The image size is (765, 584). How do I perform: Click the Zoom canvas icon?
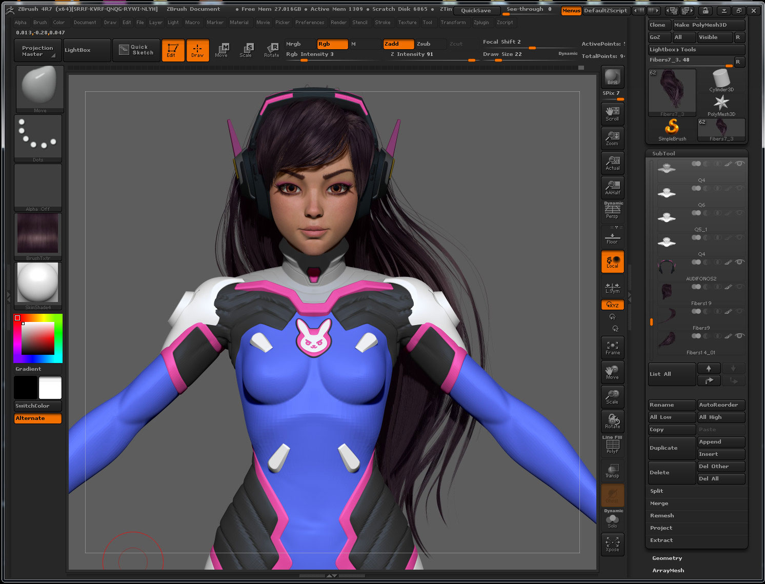(x=612, y=138)
